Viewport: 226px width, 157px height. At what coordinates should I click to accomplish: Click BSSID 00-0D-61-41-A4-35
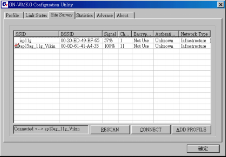point(80,46)
